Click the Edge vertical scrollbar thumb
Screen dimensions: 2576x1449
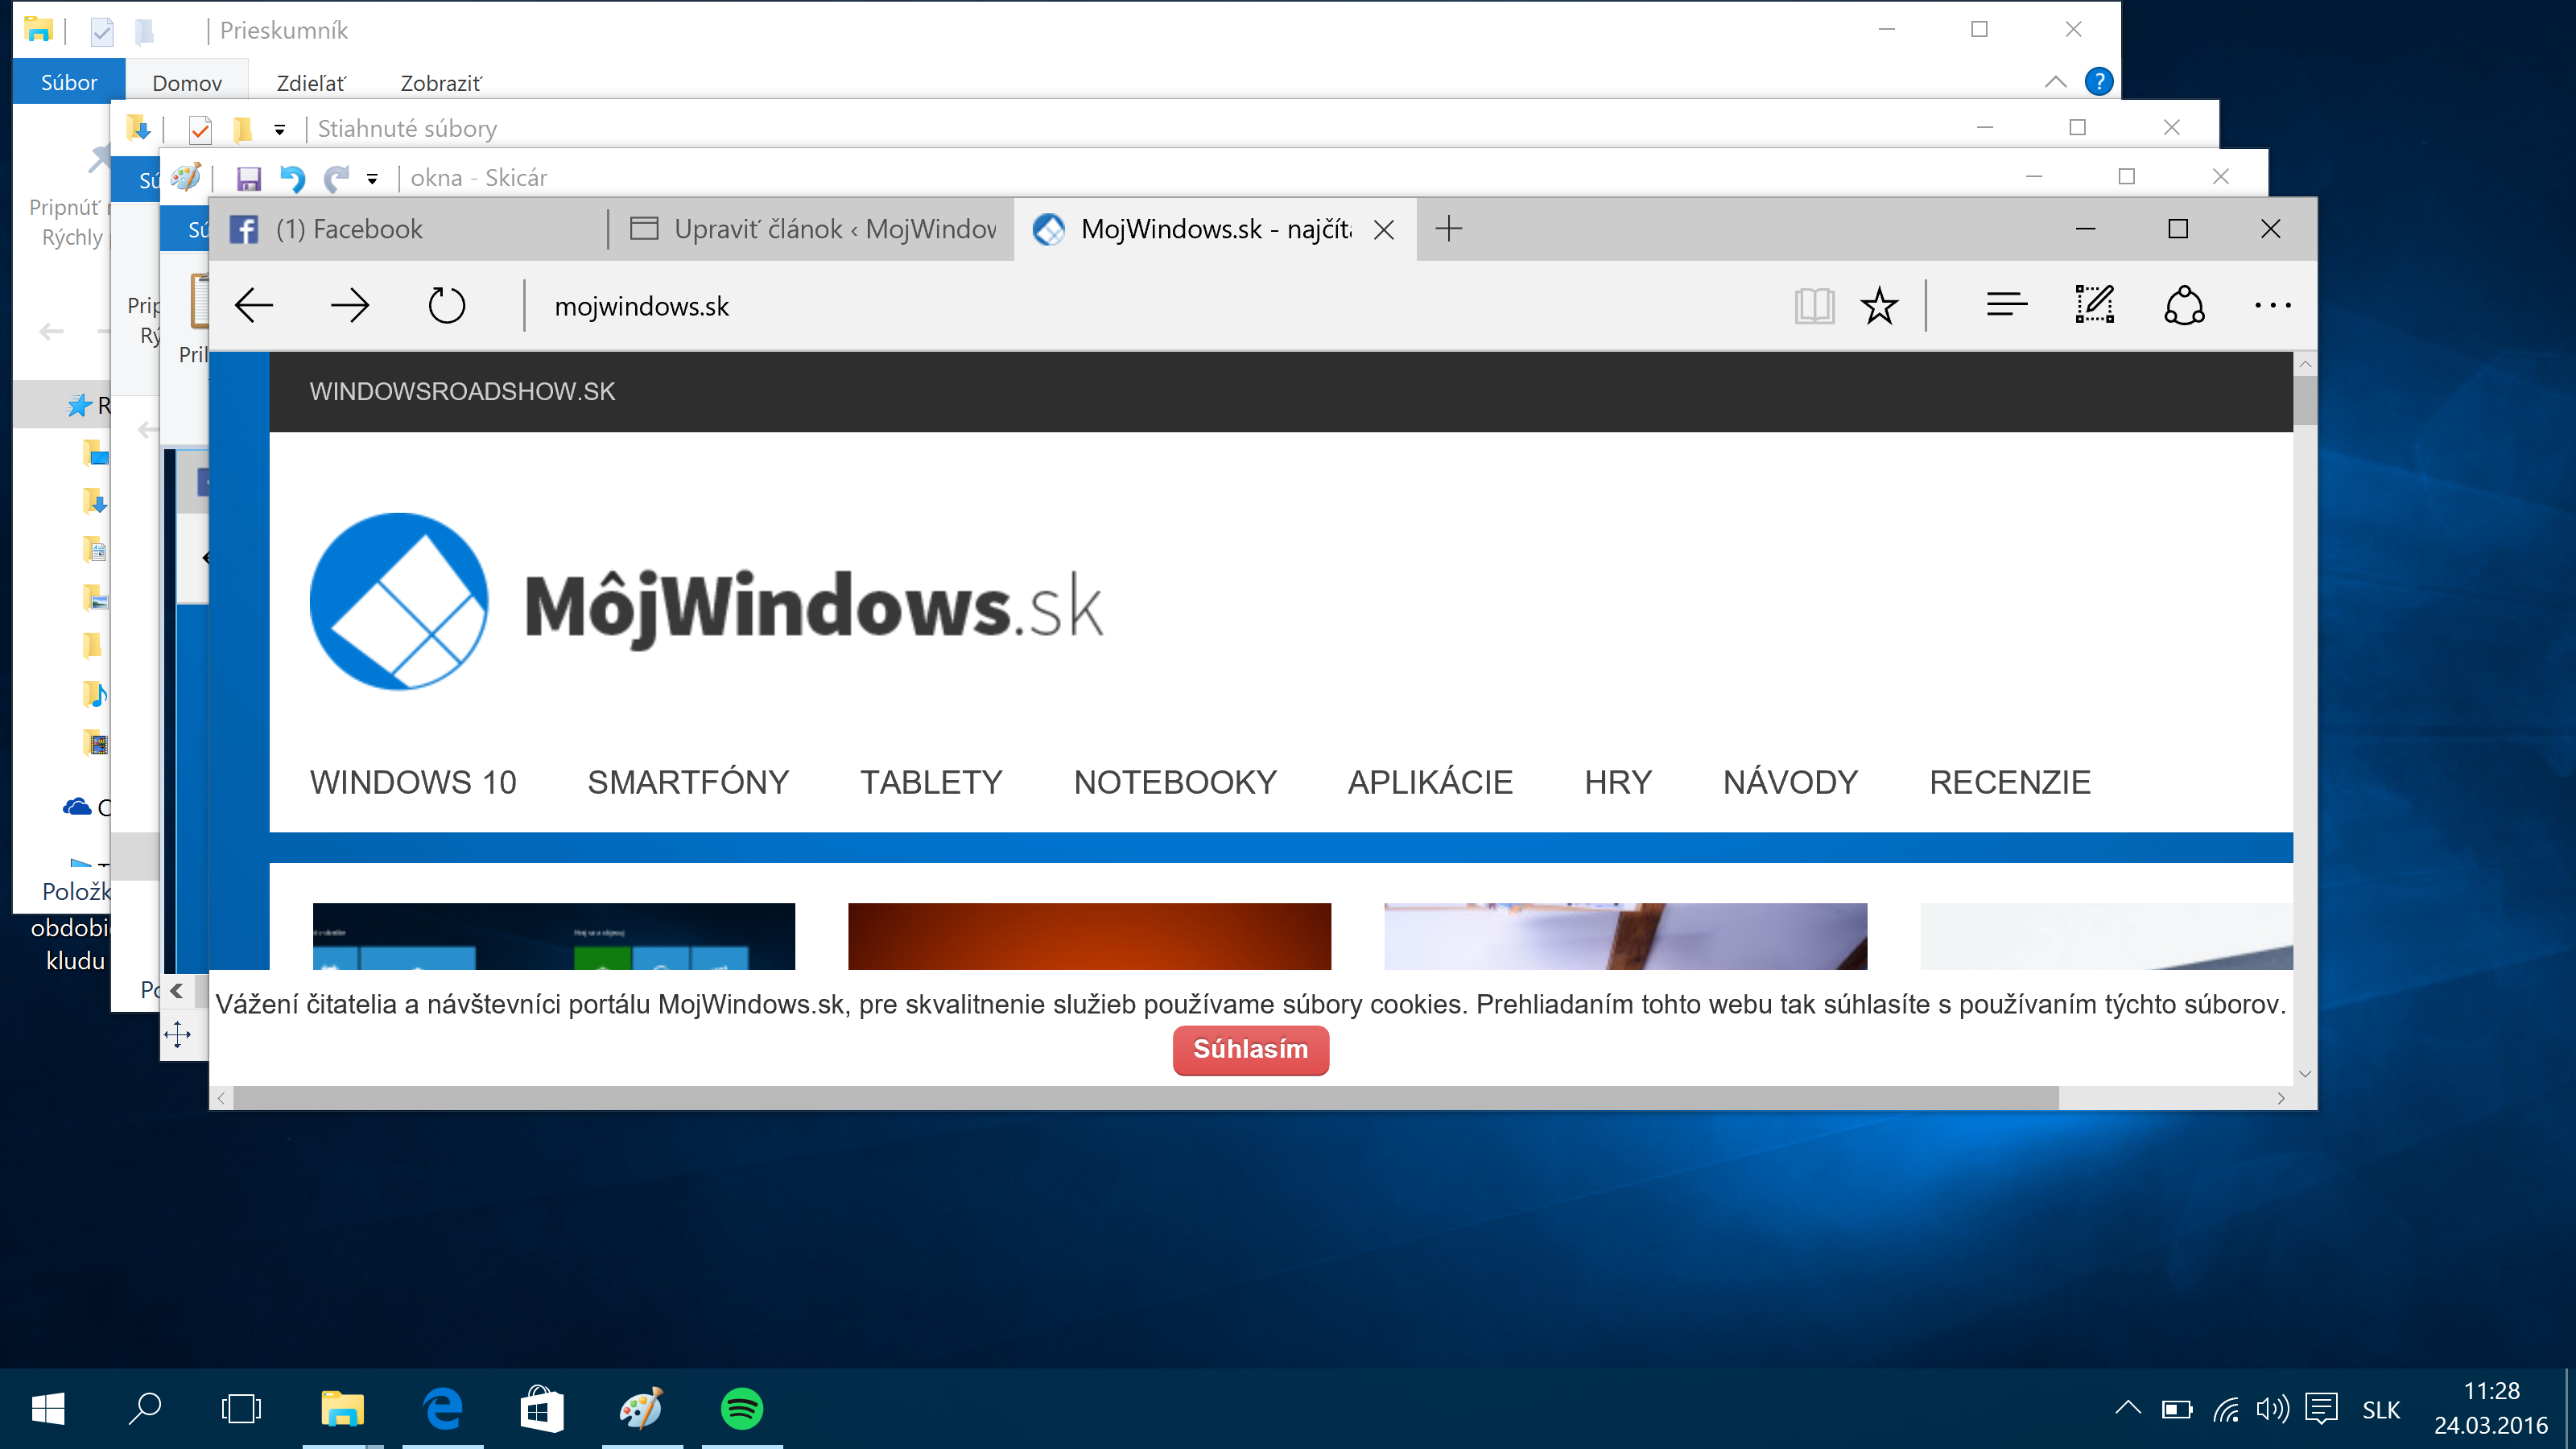[2305, 400]
